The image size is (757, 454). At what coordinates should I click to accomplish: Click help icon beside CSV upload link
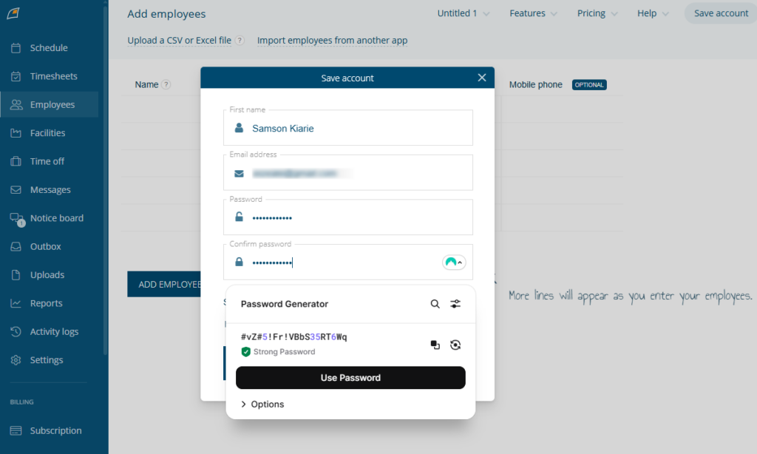pos(240,41)
